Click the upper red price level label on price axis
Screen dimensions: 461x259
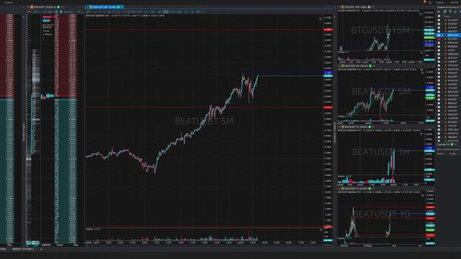coord(328,29)
